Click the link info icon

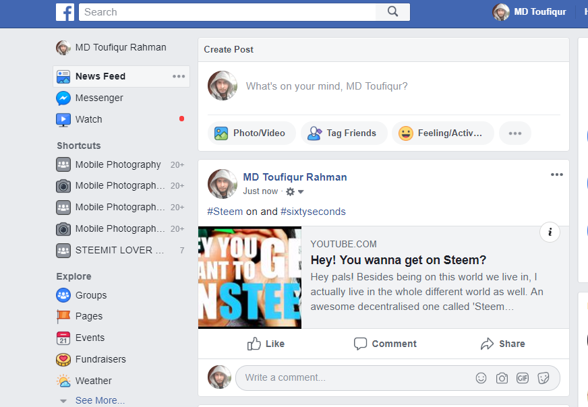[x=550, y=232]
